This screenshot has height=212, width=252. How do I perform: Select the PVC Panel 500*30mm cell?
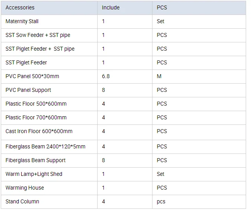pos(32,76)
